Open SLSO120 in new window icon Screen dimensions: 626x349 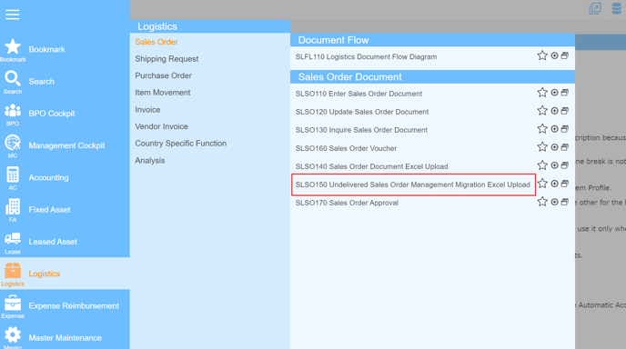coord(564,111)
